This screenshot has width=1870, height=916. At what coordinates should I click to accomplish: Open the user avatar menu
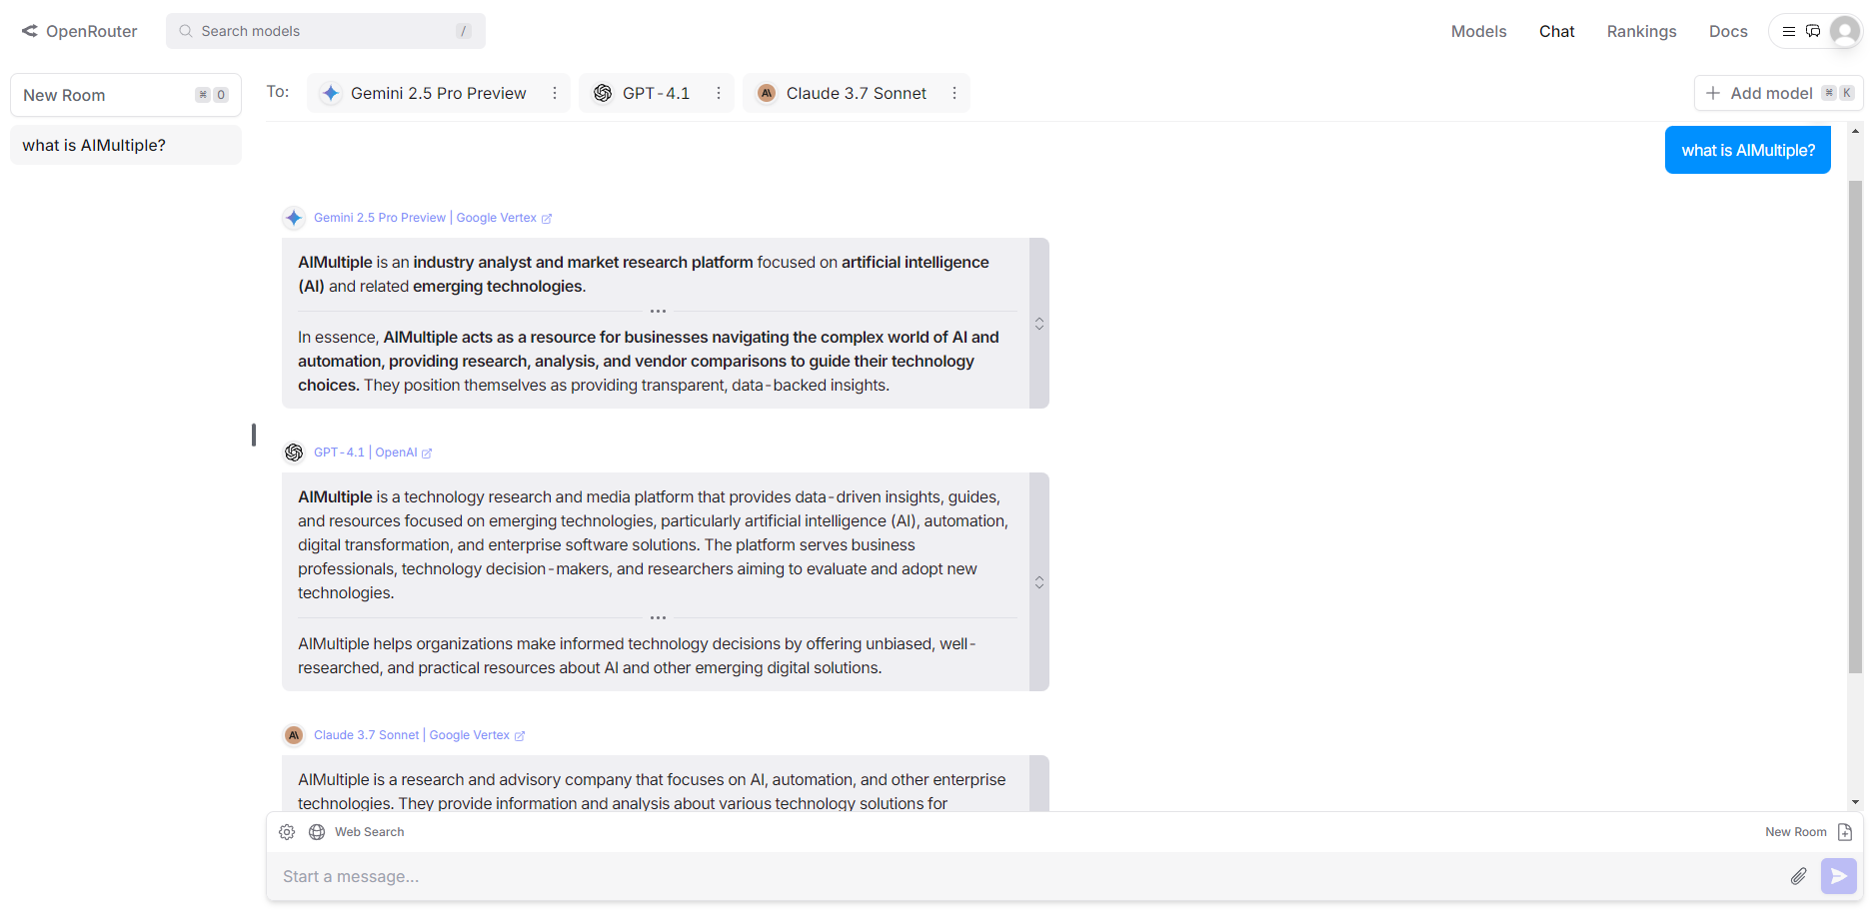(x=1845, y=31)
